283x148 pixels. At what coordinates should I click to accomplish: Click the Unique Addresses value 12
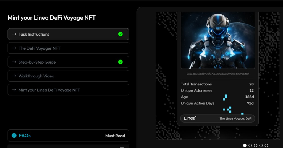(251, 90)
